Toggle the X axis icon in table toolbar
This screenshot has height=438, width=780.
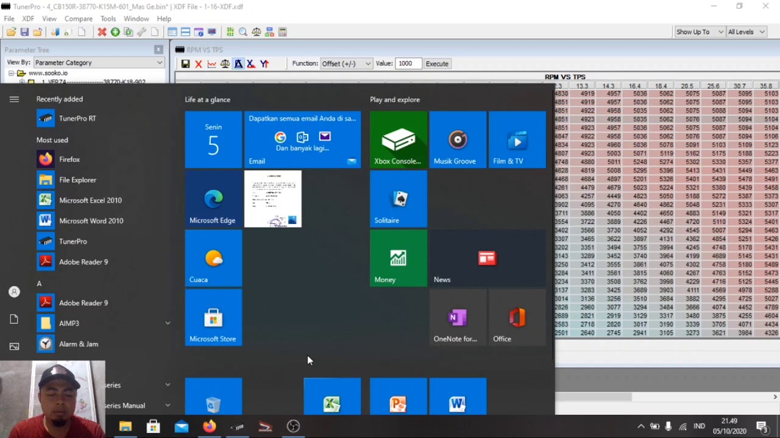251,64
